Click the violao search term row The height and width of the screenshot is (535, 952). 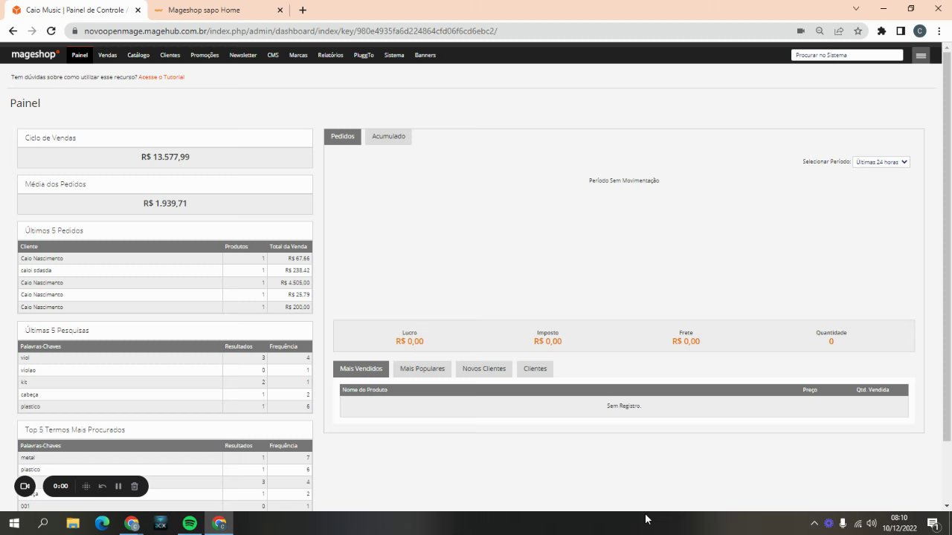(x=165, y=370)
